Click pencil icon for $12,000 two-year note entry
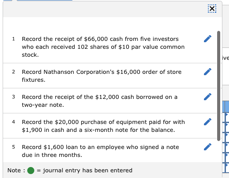 [207, 97]
